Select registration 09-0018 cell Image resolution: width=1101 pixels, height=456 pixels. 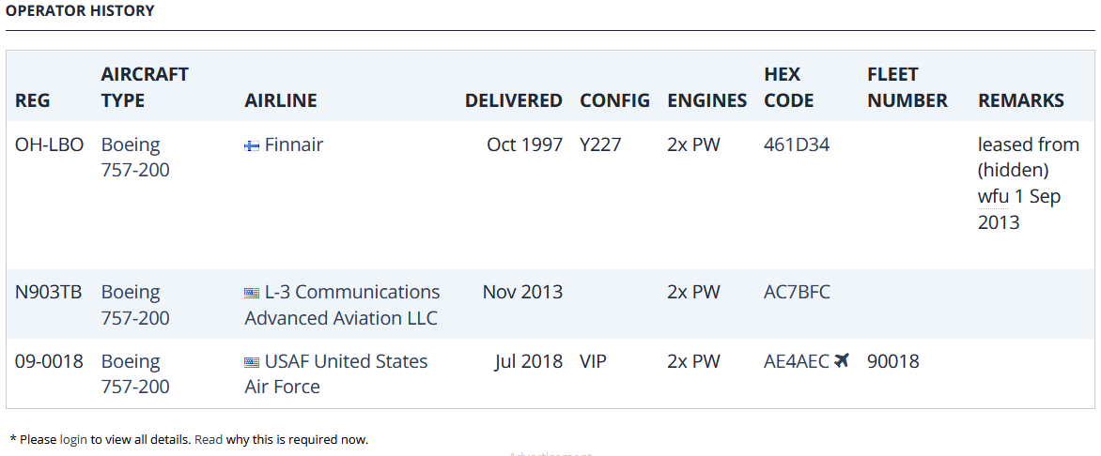click(49, 361)
